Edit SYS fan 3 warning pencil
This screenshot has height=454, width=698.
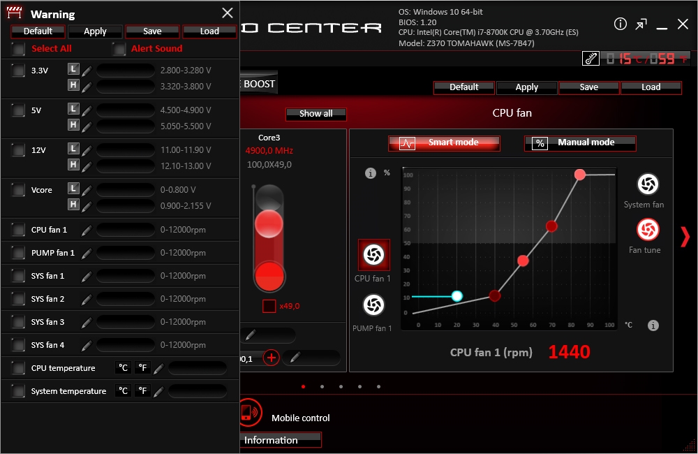tap(87, 322)
